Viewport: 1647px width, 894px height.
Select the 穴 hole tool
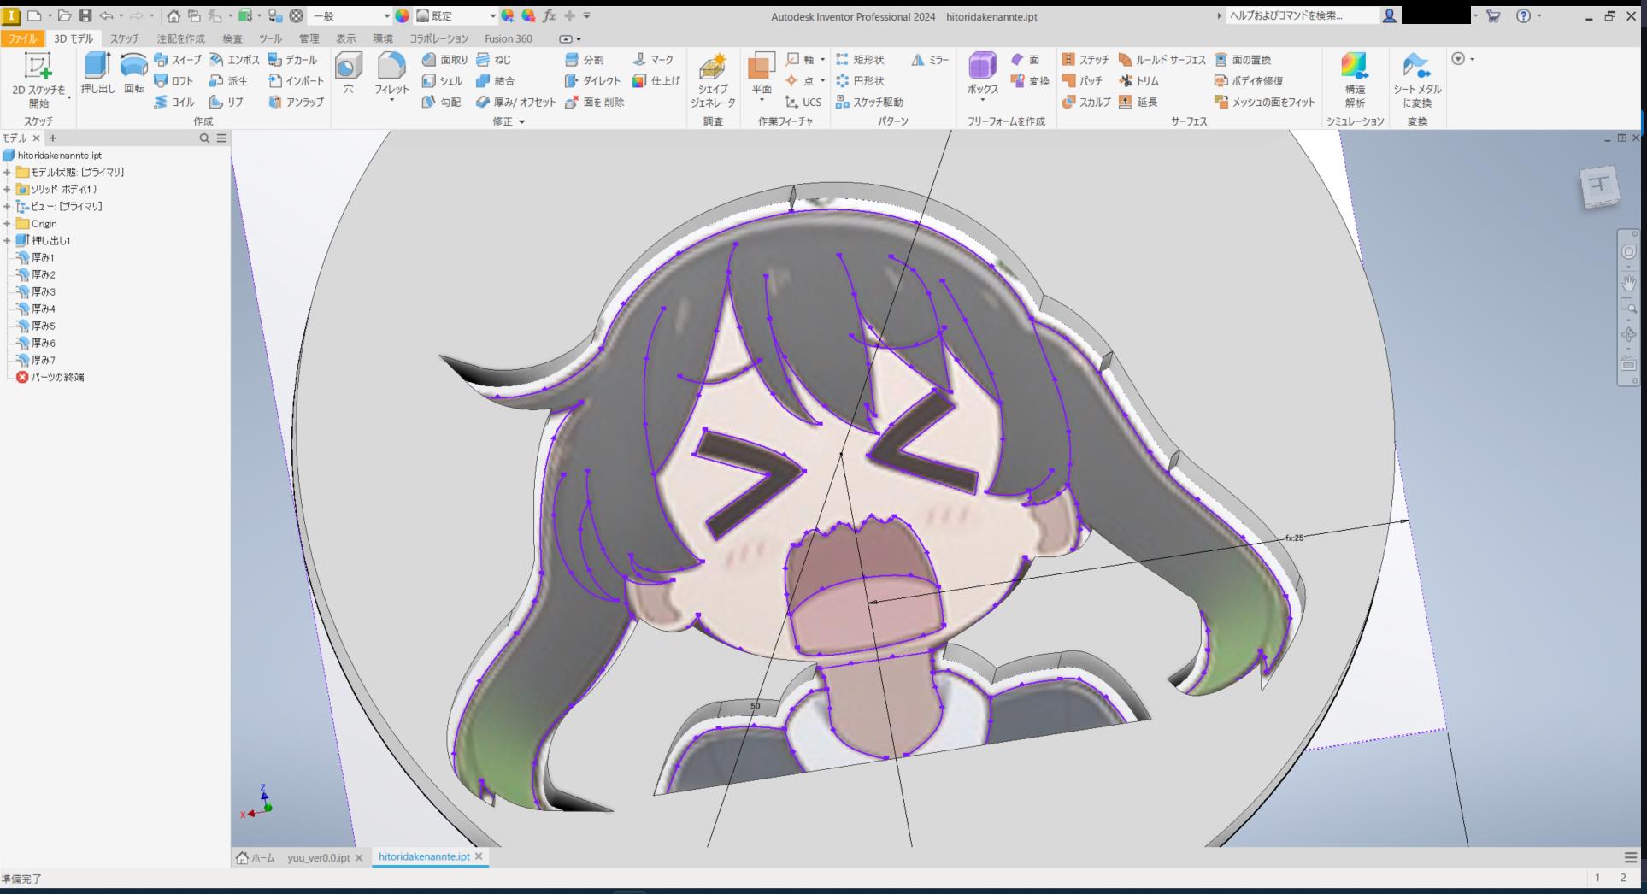click(348, 74)
